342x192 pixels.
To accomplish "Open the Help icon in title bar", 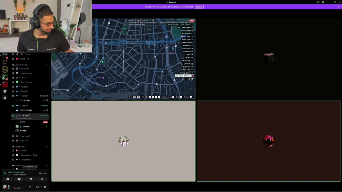I will (x=323, y=2).
